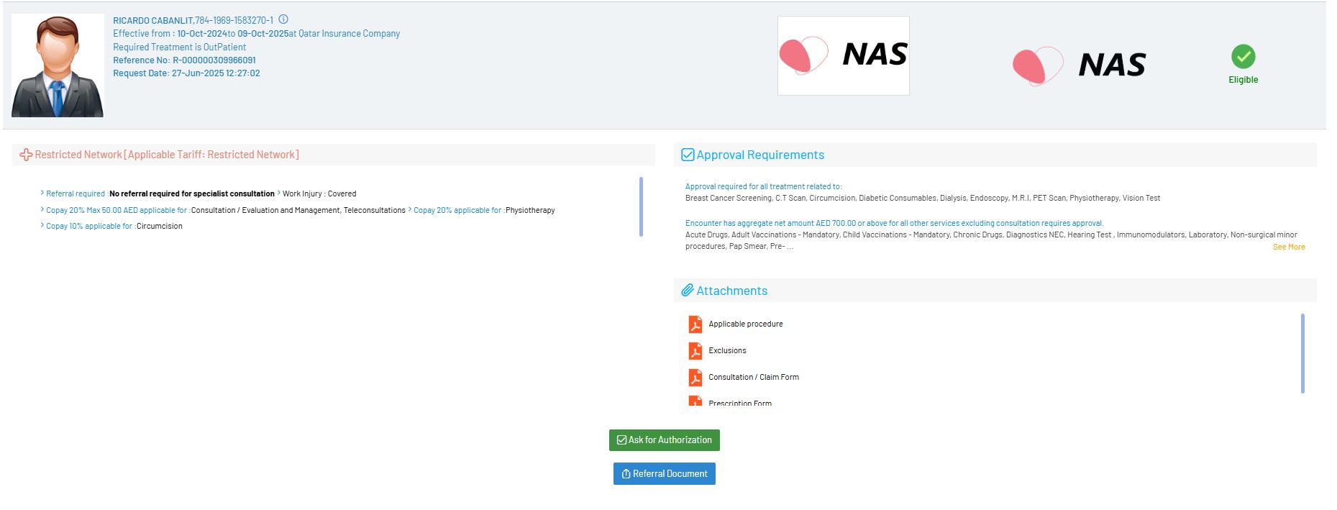
Task: Click Reference No R-000000309966091 text
Action: click(x=184, y=60)
